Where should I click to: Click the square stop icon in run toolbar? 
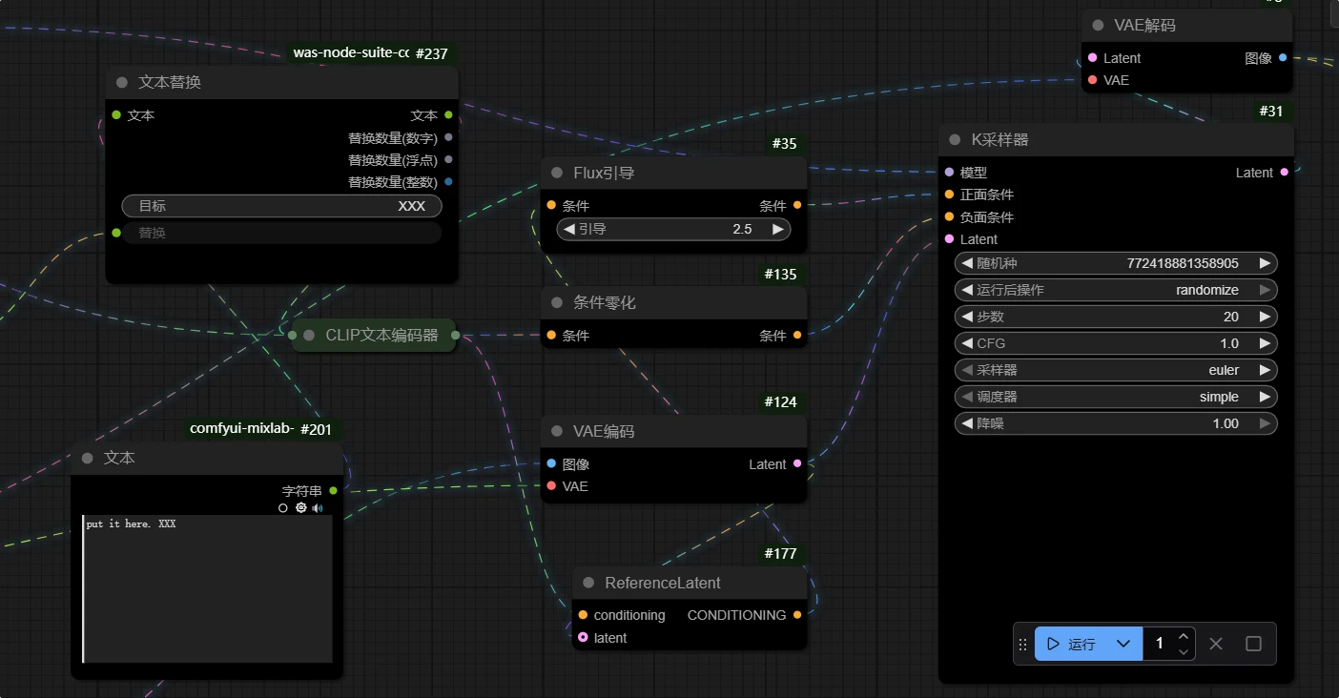click(1253, 644)
